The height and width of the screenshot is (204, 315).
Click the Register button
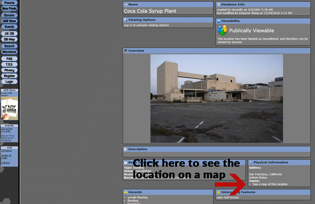point(9,76)
